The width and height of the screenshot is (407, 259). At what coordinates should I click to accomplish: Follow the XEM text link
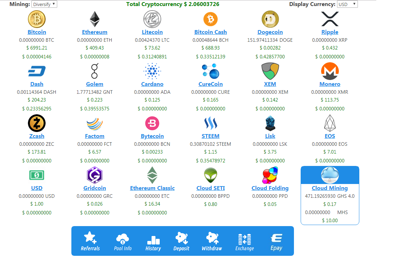(x=270, y=84)
